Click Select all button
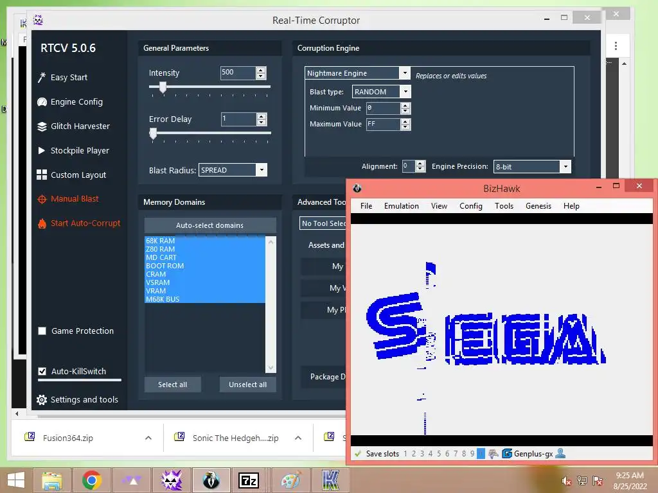Screen dimensions: 658x493 tap(172, 385)
